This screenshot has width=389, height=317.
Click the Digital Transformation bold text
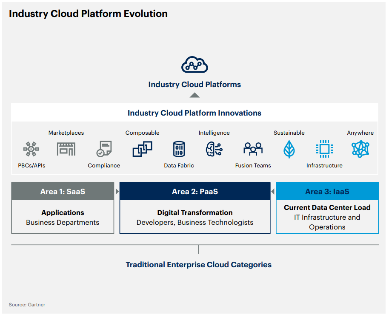point(195,212)
